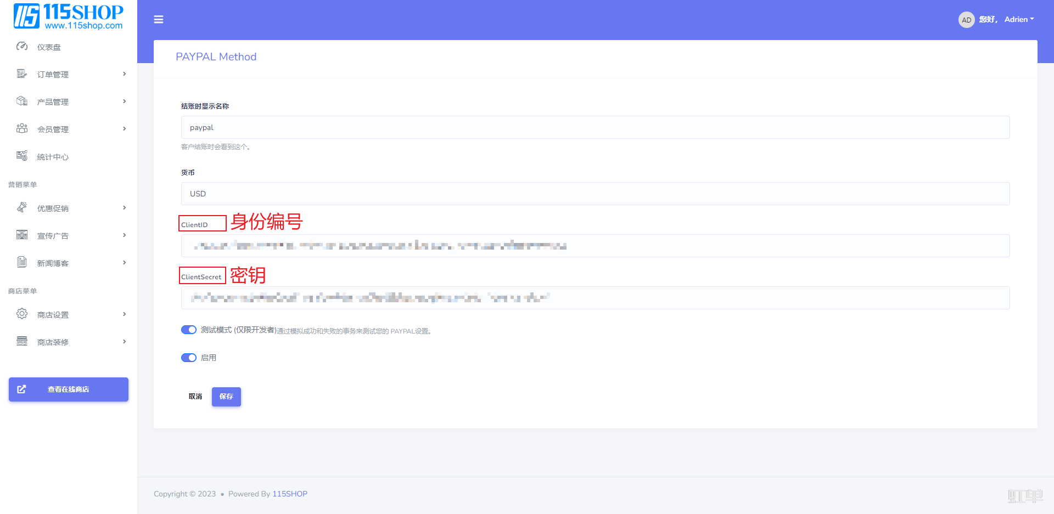Viewport: 1054px width, 514px height.
Task: Expand the 新闻博客 chevron
Action: 125,263
